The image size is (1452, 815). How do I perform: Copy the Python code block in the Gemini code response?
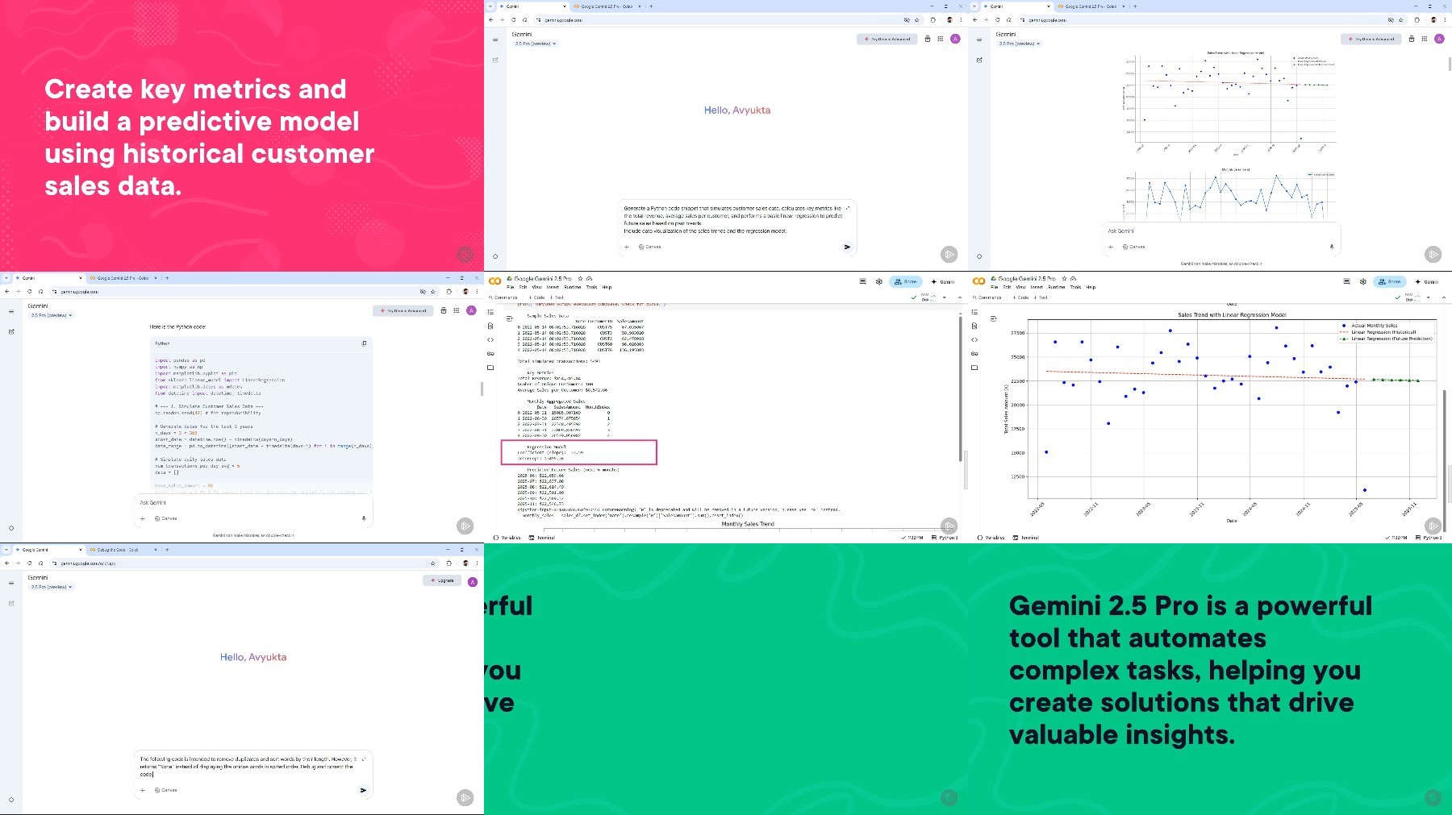coord(364,343)
